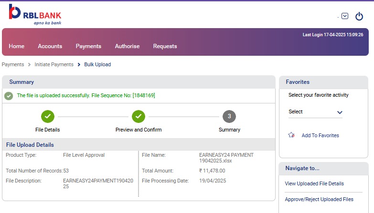Click the Preview and Confirm step label
The width and height of the screenshot is (374, 213).
139,130
